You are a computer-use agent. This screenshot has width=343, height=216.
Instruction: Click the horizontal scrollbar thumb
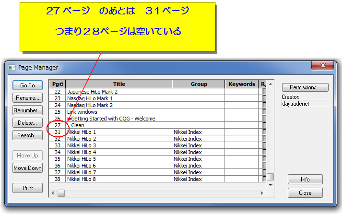61,193
